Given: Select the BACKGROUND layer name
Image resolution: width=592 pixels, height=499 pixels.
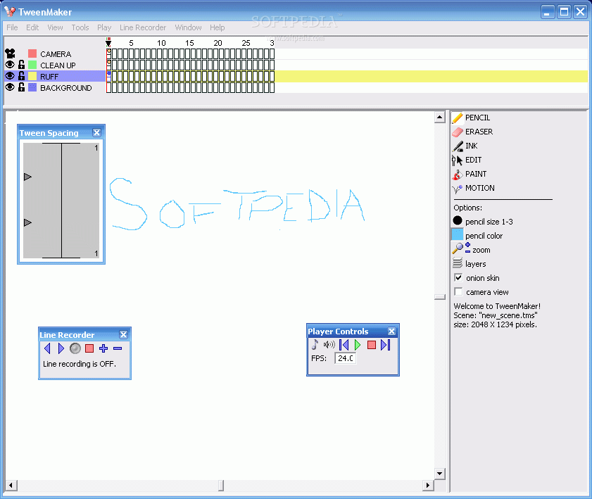Looking at the screenshot, I should (x=65, y=88).
